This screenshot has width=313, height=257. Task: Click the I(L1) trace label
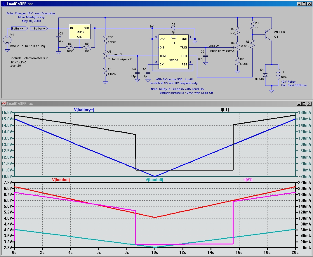[225, 110]
